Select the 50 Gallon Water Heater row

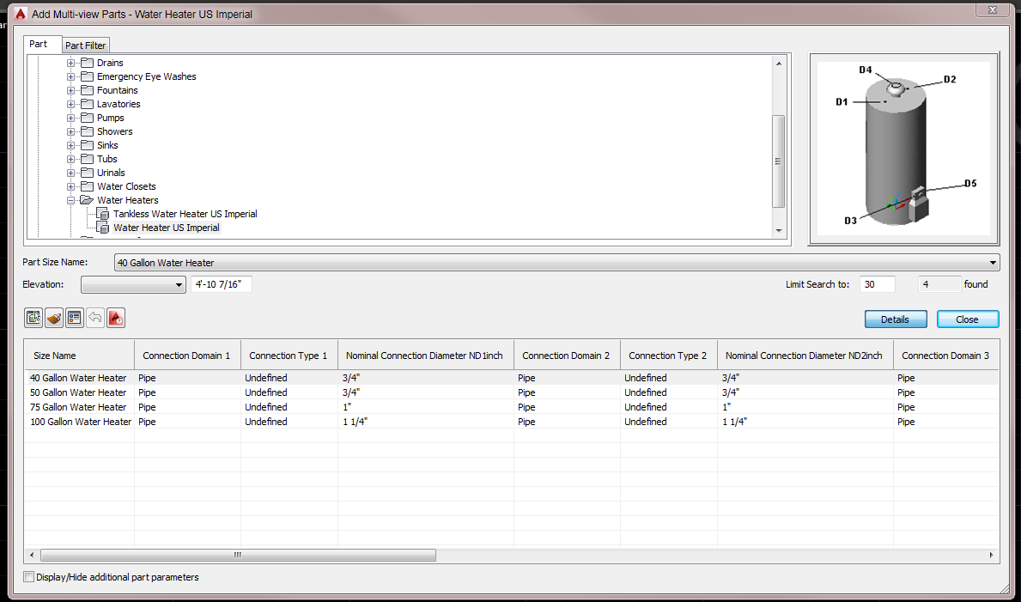(x=511, y=392)
